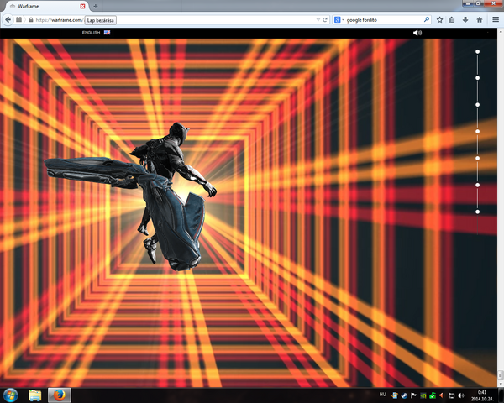Open the system volume tray icon
Viewport: 504px width, 403px height.
[x=461, y=395]
